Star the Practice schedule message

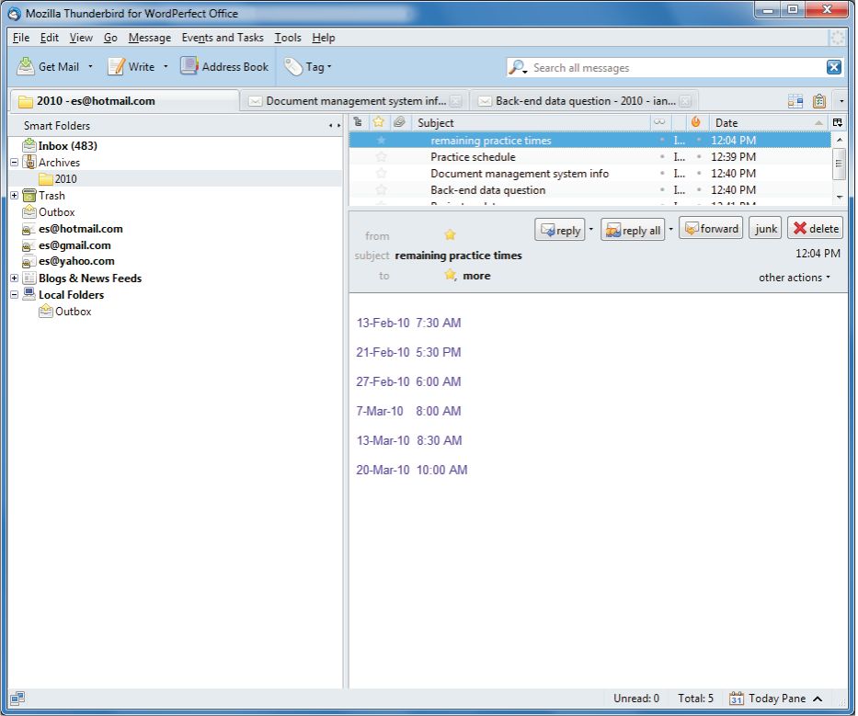[x=381, y=157]
